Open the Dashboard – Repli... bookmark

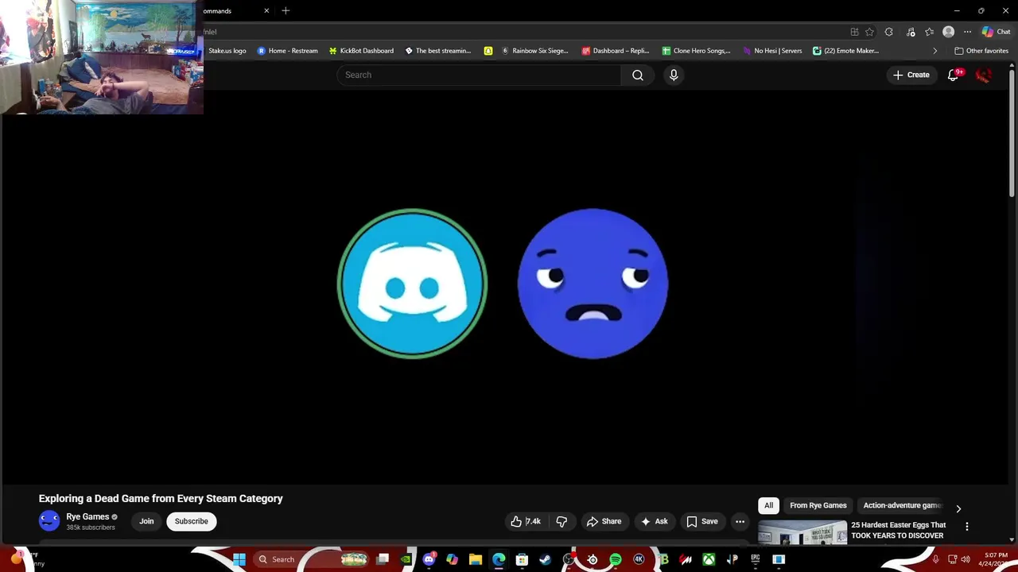pyautogui.click(x=616, y=51)
